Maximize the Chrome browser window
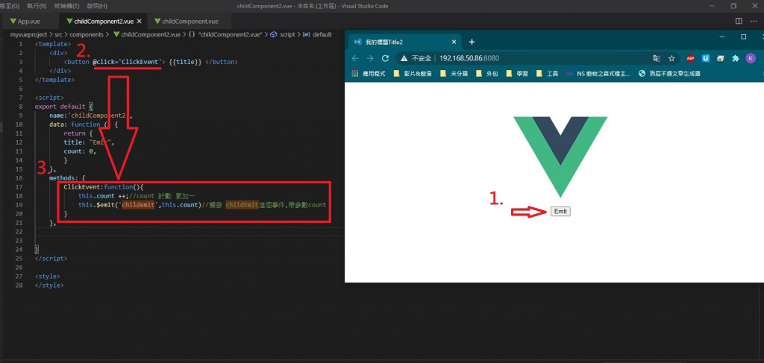 (x=744, y=37)
